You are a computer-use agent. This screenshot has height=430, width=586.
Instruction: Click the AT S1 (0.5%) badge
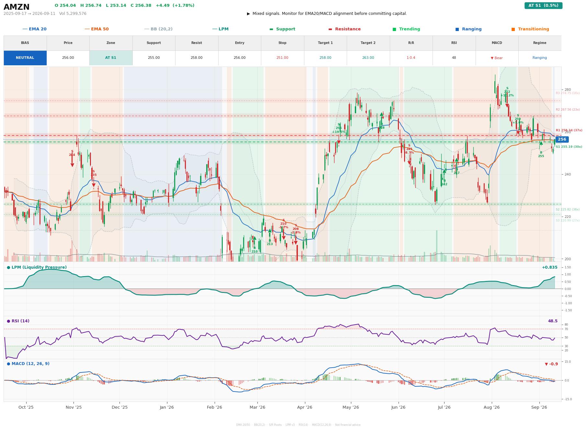(543, 5)
